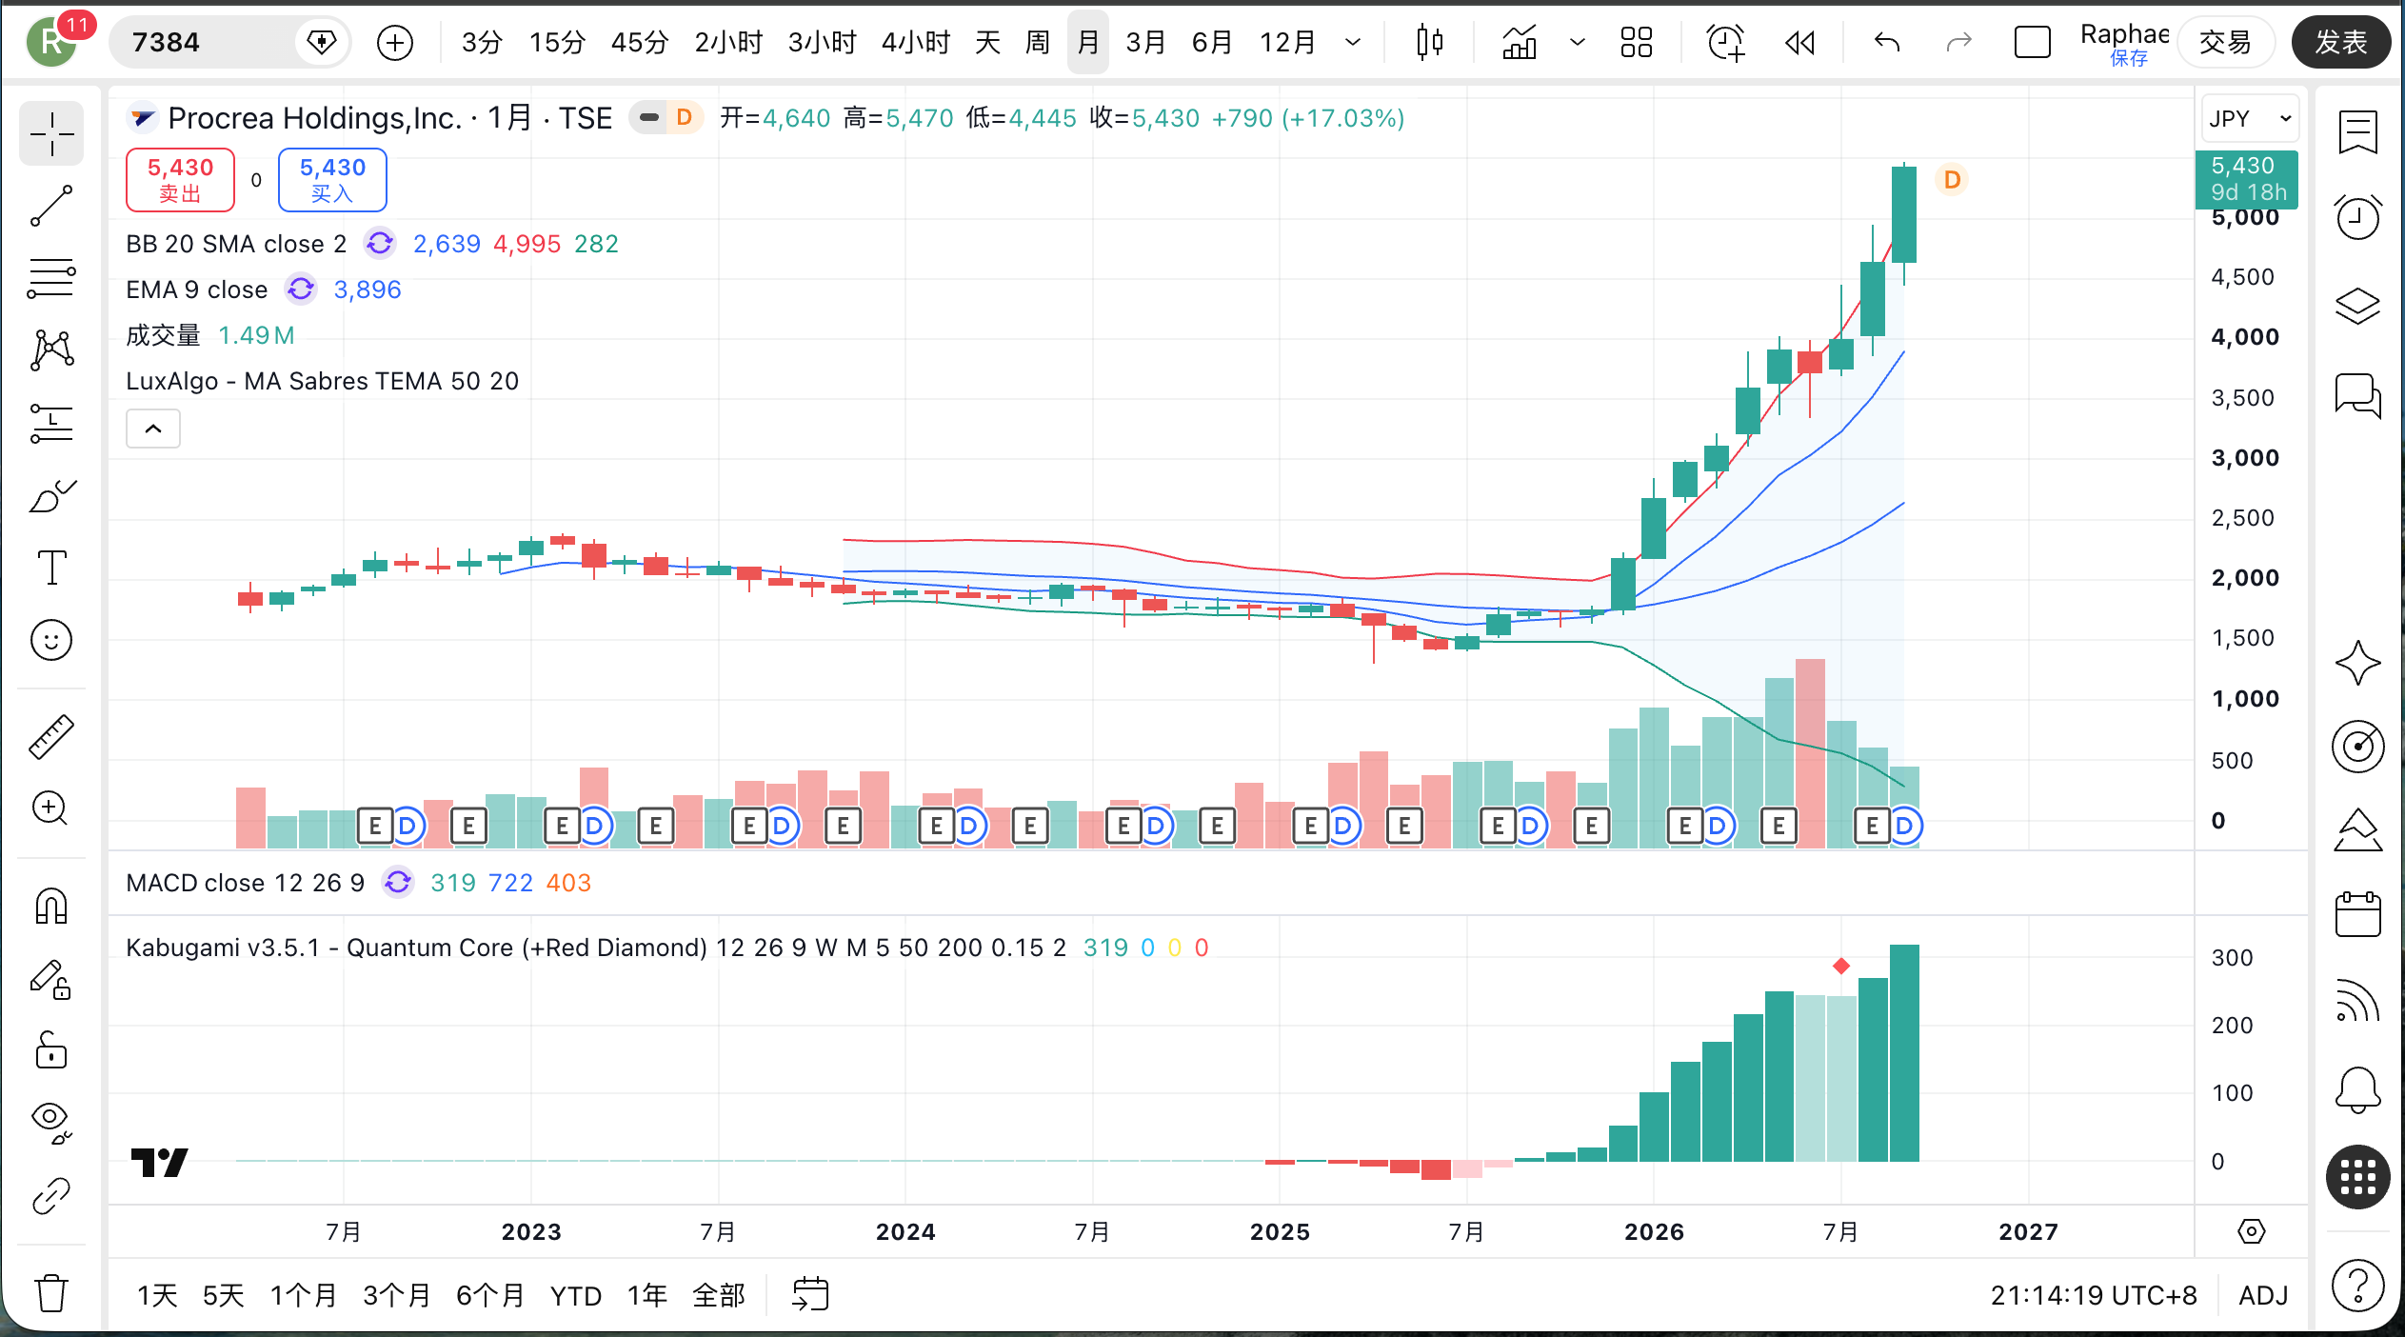
Task: Expand the time interval dropdown chevron
Action: pos(1353,43)
